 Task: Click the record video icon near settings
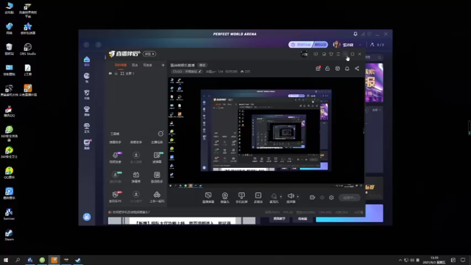coord(313,197)
